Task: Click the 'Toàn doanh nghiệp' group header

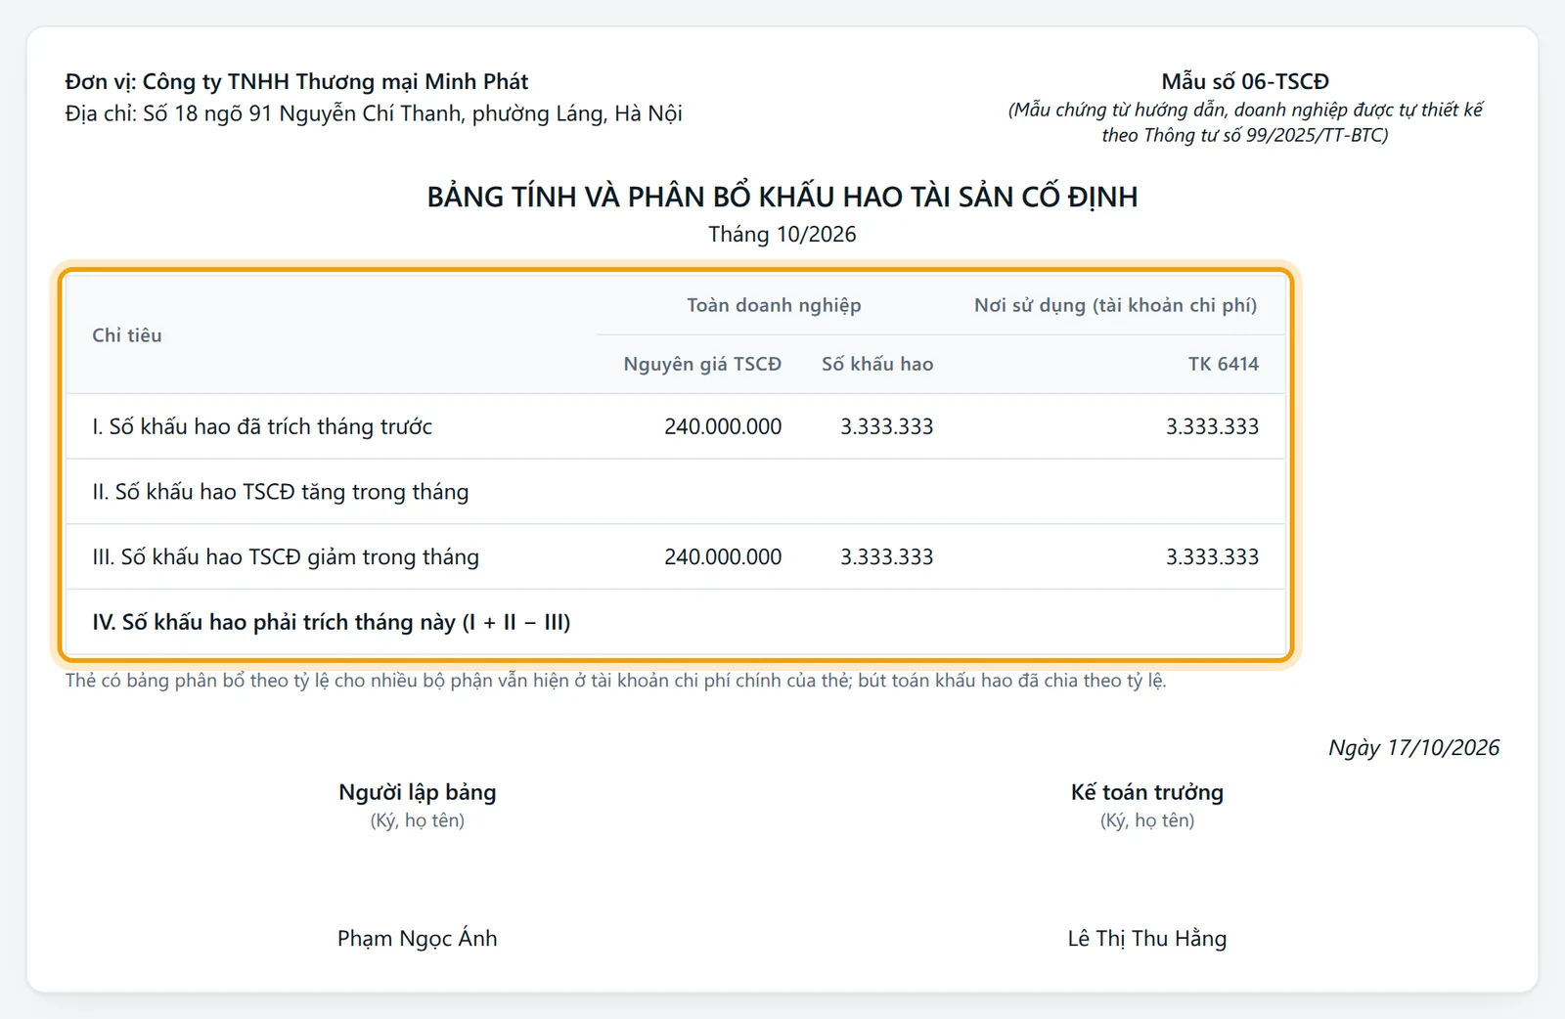Action: [774, 305]
